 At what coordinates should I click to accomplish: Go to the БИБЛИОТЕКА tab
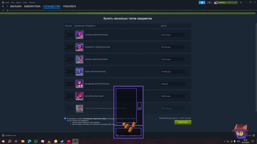point(32,6)
